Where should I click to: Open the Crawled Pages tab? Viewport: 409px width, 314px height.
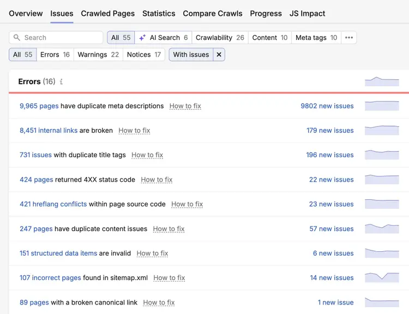click(108, 13)
